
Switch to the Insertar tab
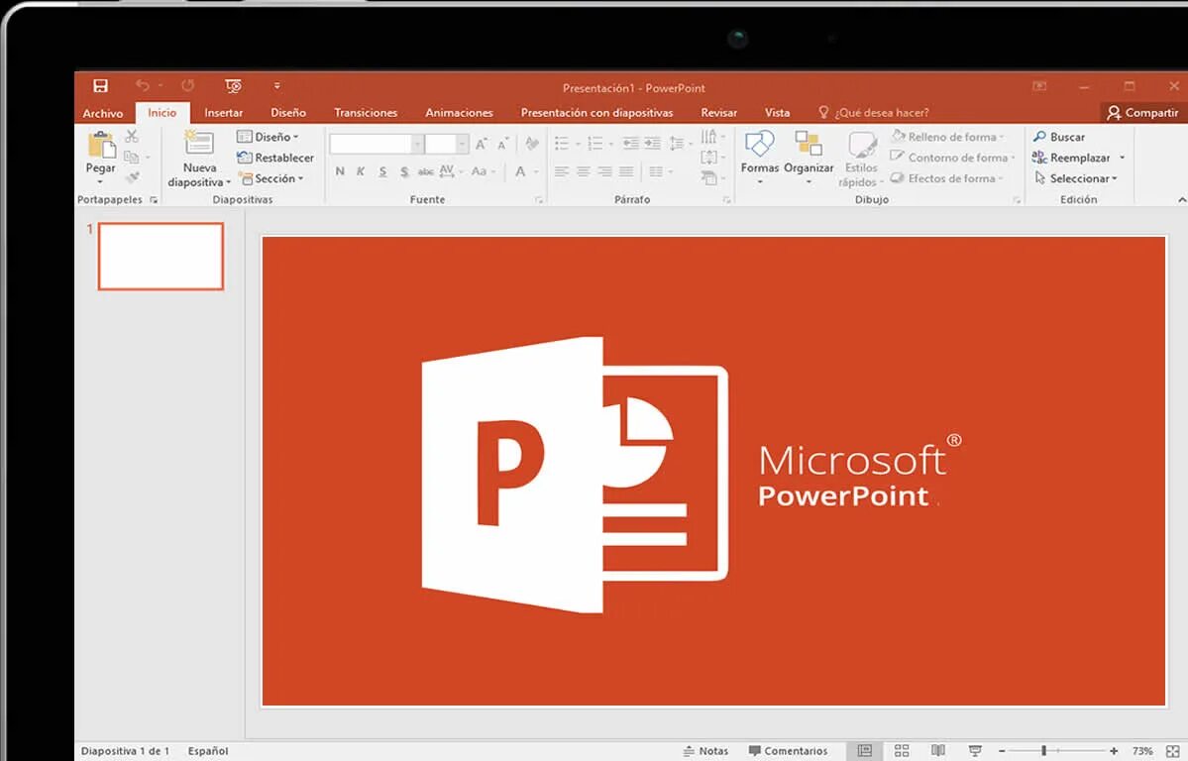pos(224,113)
